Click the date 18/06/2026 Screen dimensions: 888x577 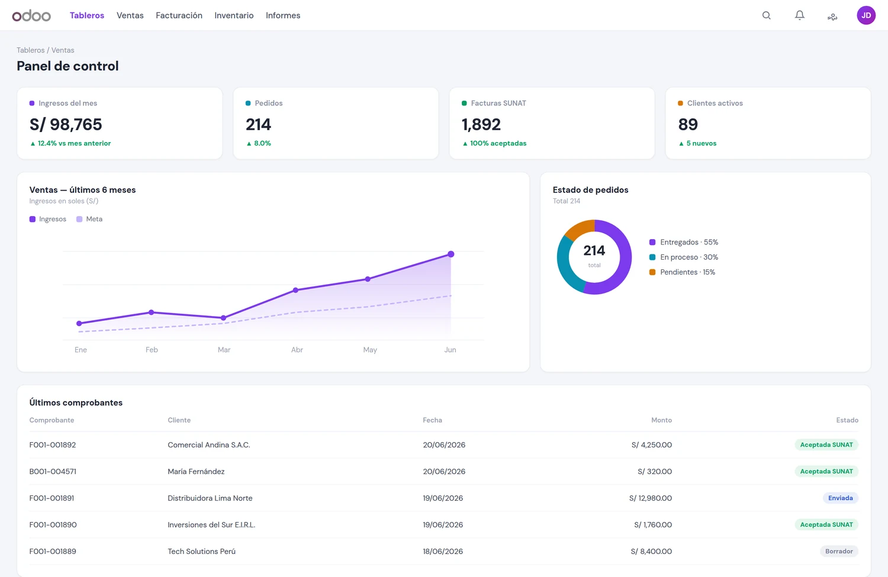tap(443, 552)
